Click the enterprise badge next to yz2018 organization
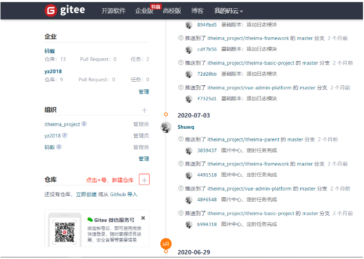364x259 pixels. click(65, 135)
